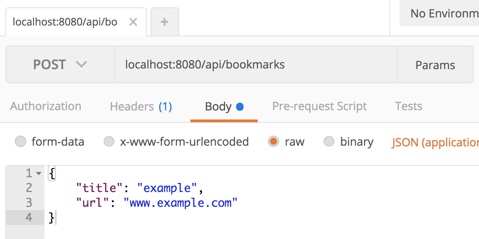Open a new request tab with plus icon
Screen dimensions: 479x239
pyautogui.click(x=164, y=21)
